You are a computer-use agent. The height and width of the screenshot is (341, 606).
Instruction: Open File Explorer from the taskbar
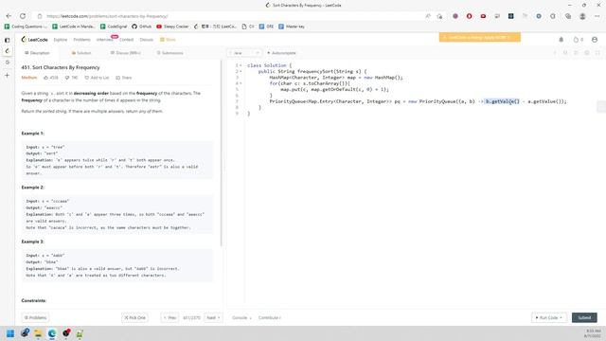[38, 333]
